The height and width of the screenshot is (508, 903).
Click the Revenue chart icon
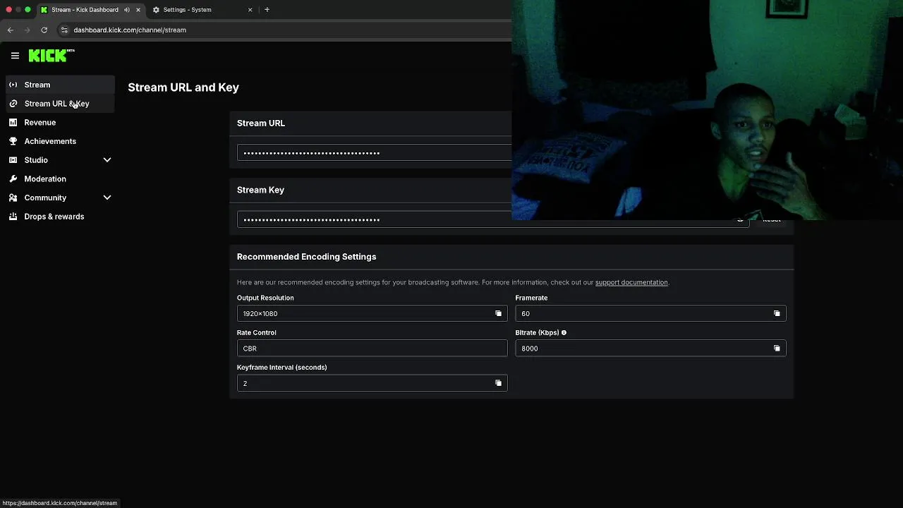coord(13,123)
